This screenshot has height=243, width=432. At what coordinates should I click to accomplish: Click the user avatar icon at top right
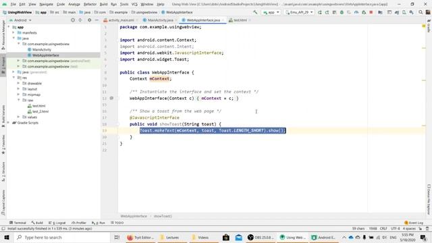point(428,12)
